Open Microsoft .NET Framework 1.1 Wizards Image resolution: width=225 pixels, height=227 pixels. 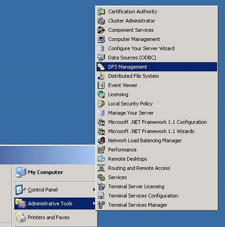coord(157,131)
